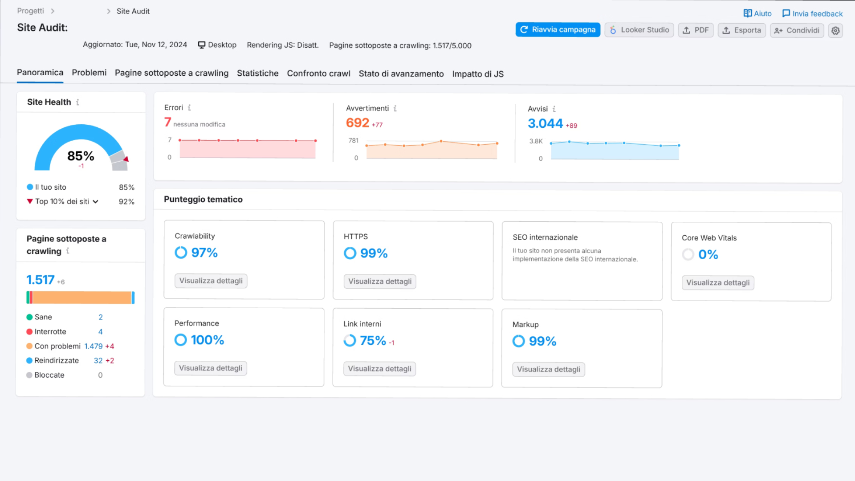Click the Con problemi count 1.479
Viewport: 855px width, 481px height.
pyautogui.click(x=94, y=346)
